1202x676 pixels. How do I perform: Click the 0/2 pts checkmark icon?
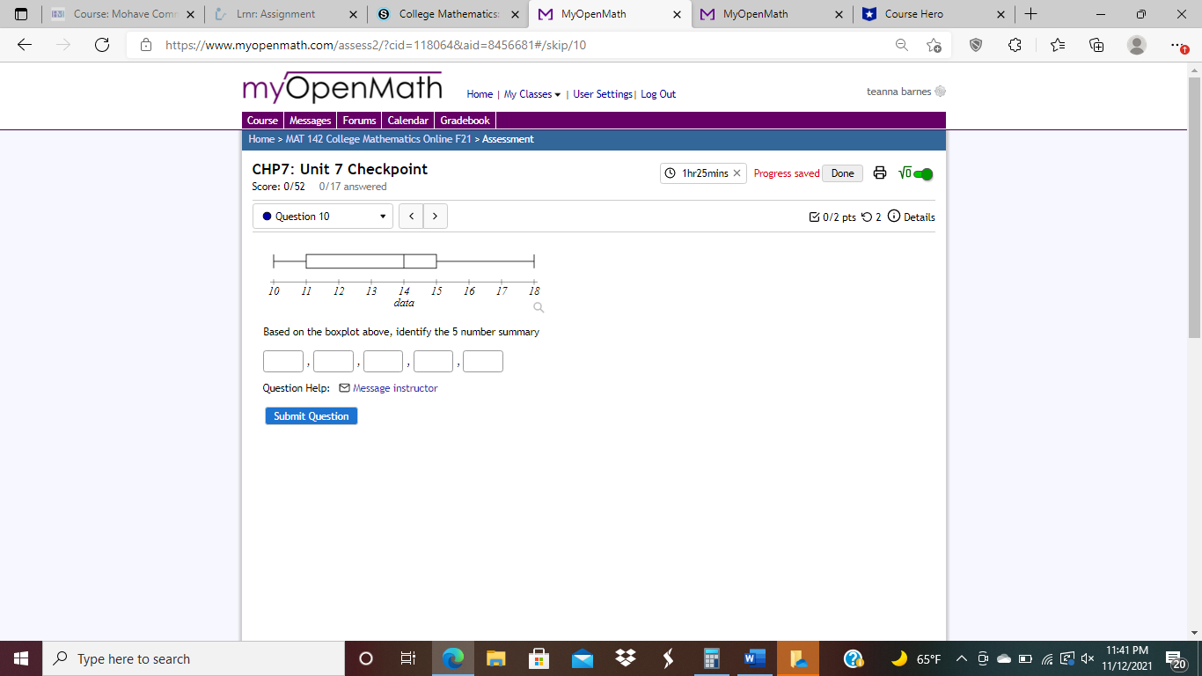(x=816, y=217)
